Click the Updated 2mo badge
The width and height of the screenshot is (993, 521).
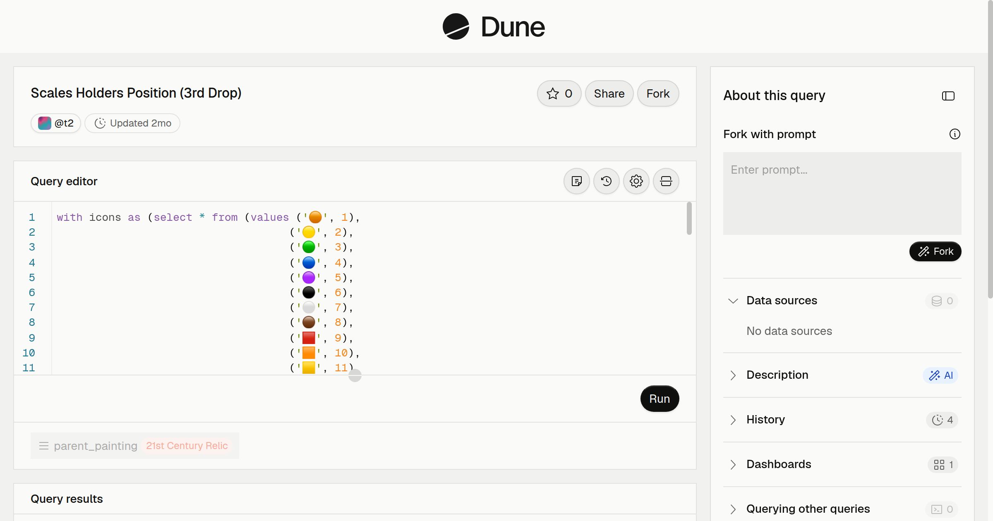point(132,123)
